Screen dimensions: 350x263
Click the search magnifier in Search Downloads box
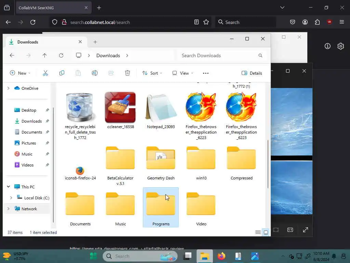point(260,55)
